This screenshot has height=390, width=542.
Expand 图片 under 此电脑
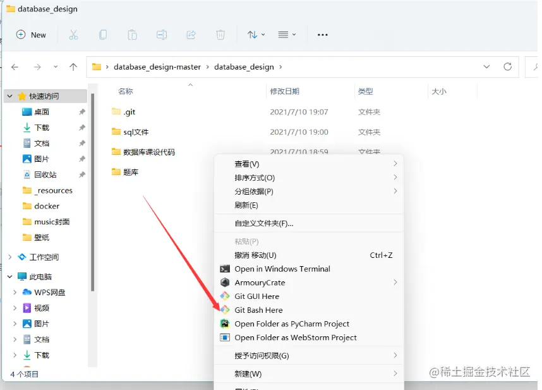tap(15, 324)
